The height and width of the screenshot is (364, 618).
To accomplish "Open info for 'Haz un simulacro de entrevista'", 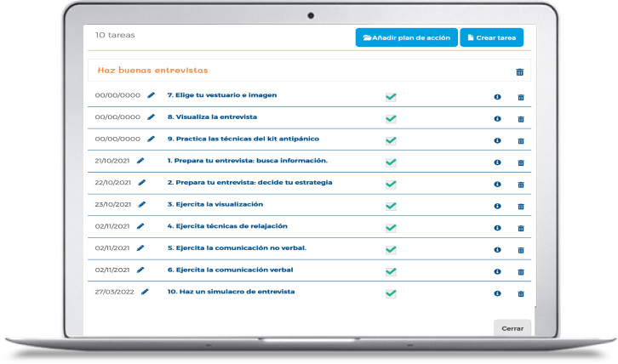I will tap(497, 293).
